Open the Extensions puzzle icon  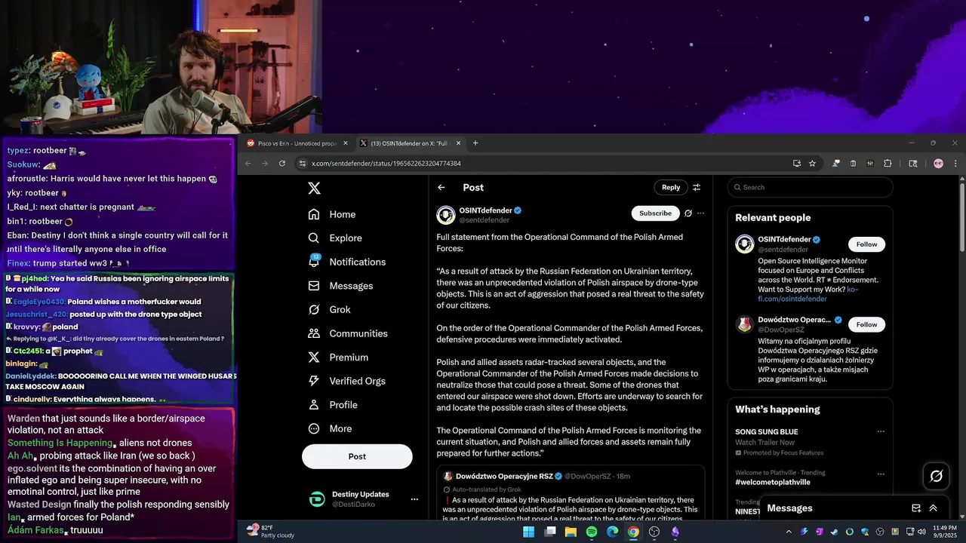(888, 163)
